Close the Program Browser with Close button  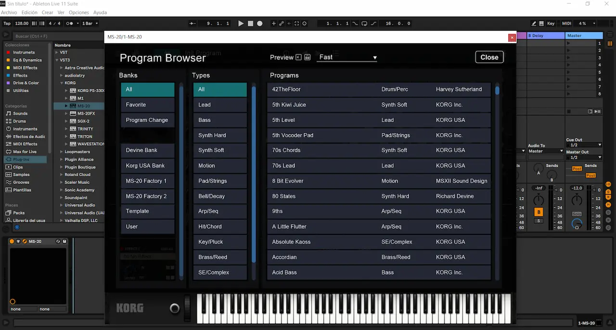pos(489,57)
